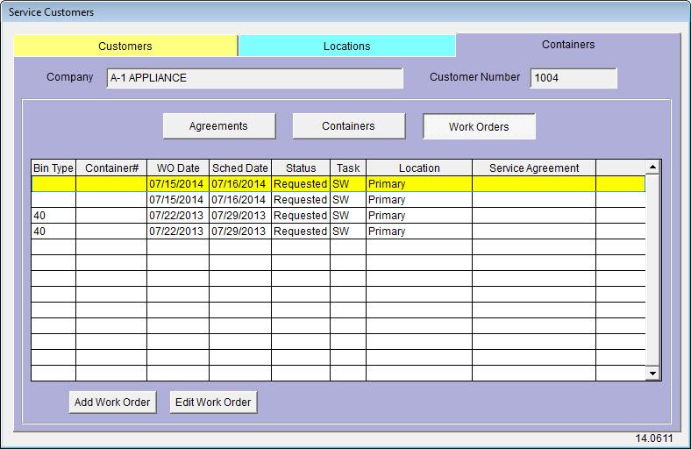Select WO Date 07/22/2013 in third row

[176, 216]
